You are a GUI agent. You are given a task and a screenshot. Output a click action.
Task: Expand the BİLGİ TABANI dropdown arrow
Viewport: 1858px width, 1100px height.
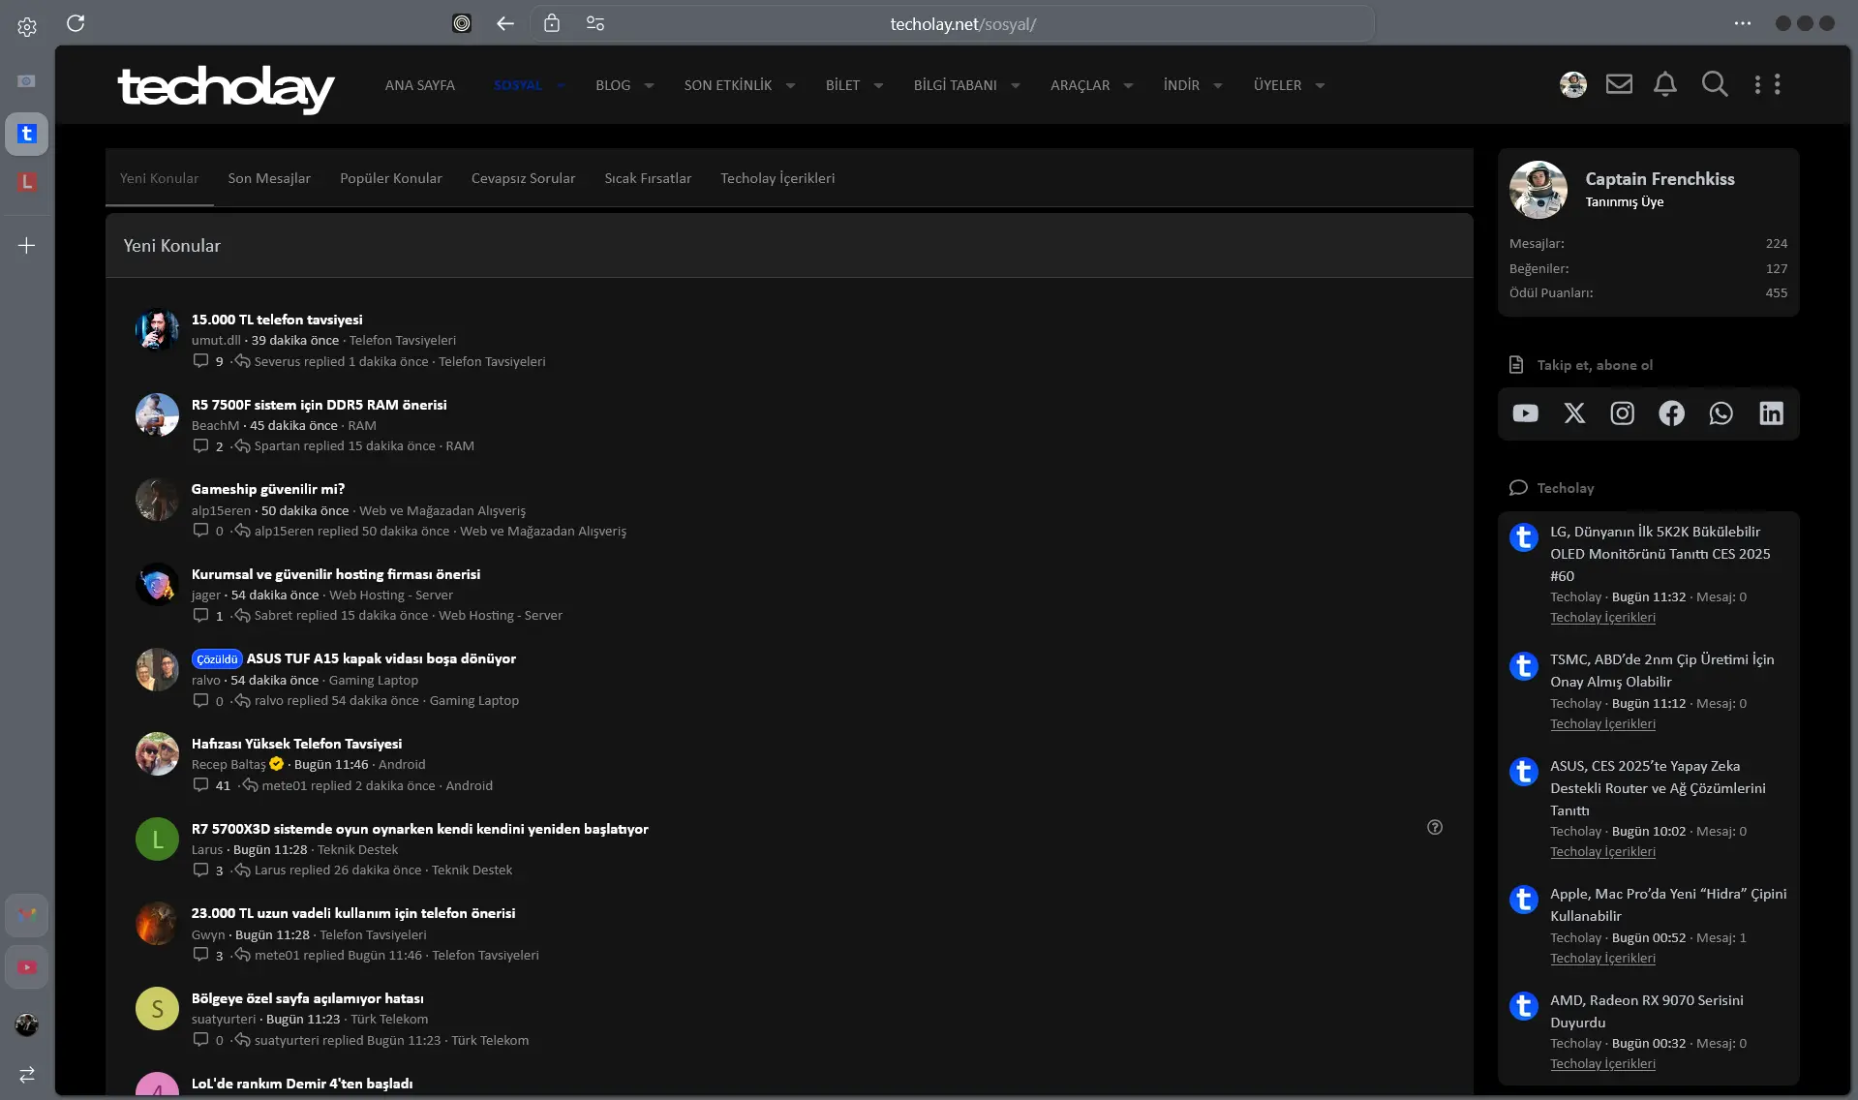(x=1015, y=85)
